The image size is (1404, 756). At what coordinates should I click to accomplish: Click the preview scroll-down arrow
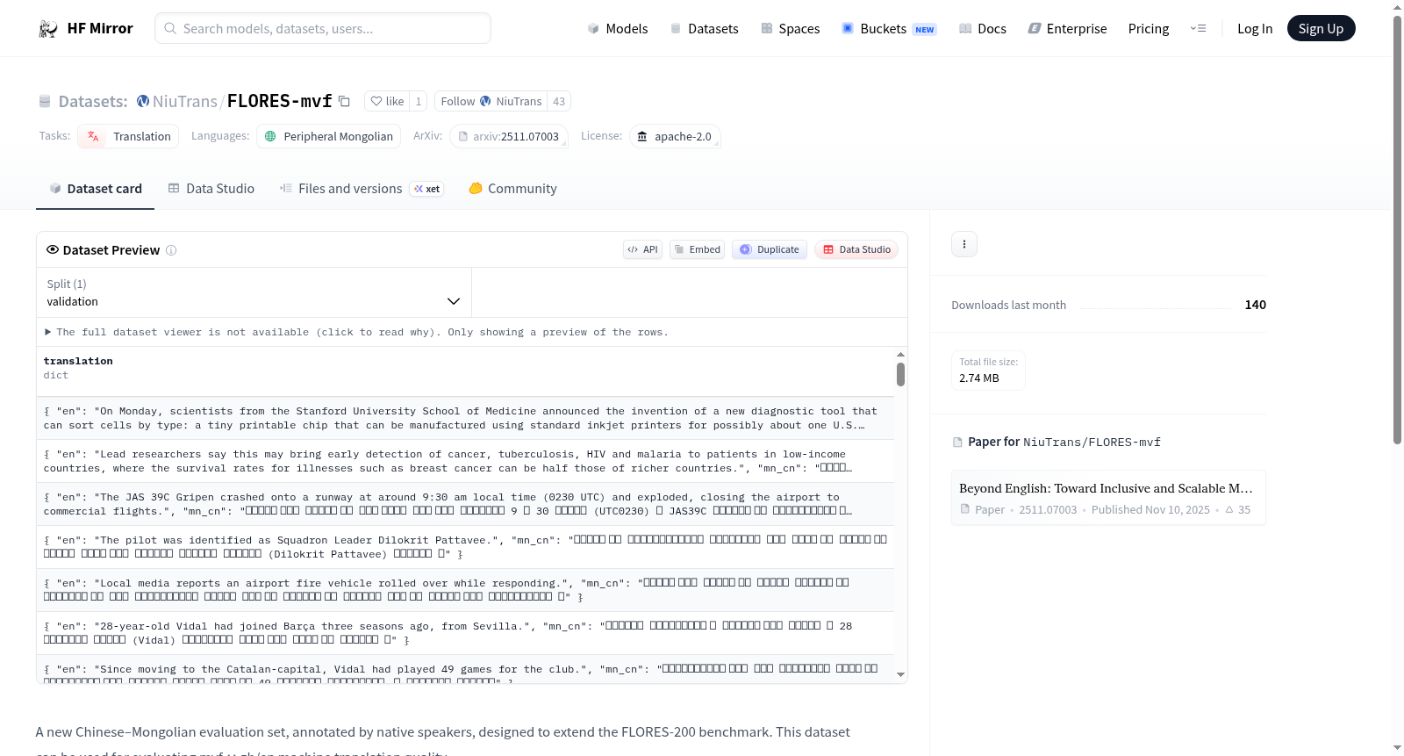pyautogui.click(x=900, y=675)
